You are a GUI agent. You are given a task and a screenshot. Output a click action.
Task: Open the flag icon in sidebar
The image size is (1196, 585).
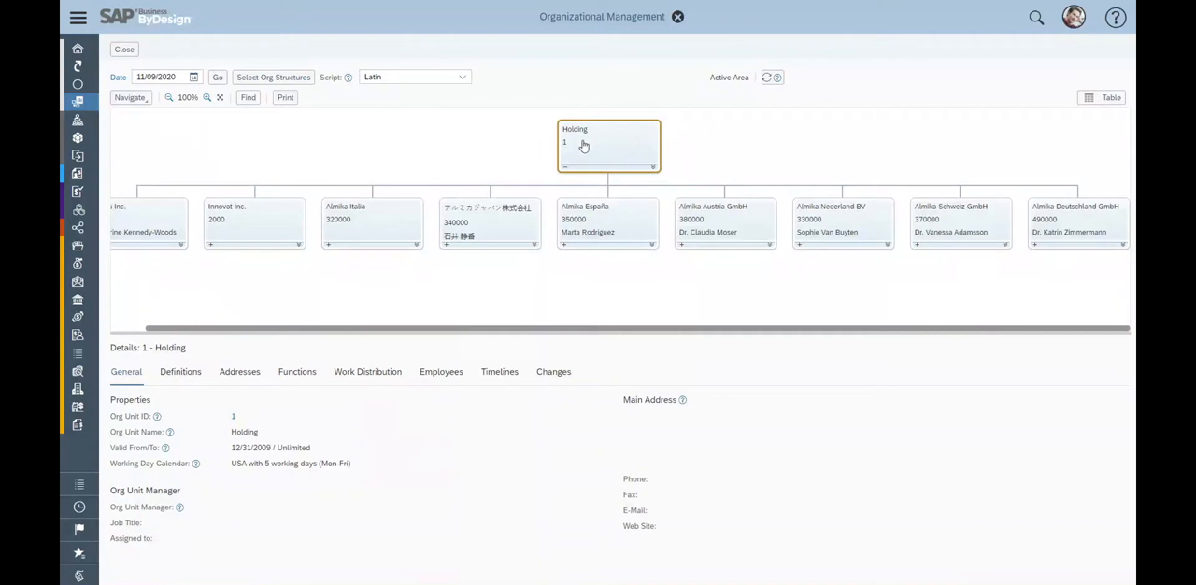[x=79, y=529]
